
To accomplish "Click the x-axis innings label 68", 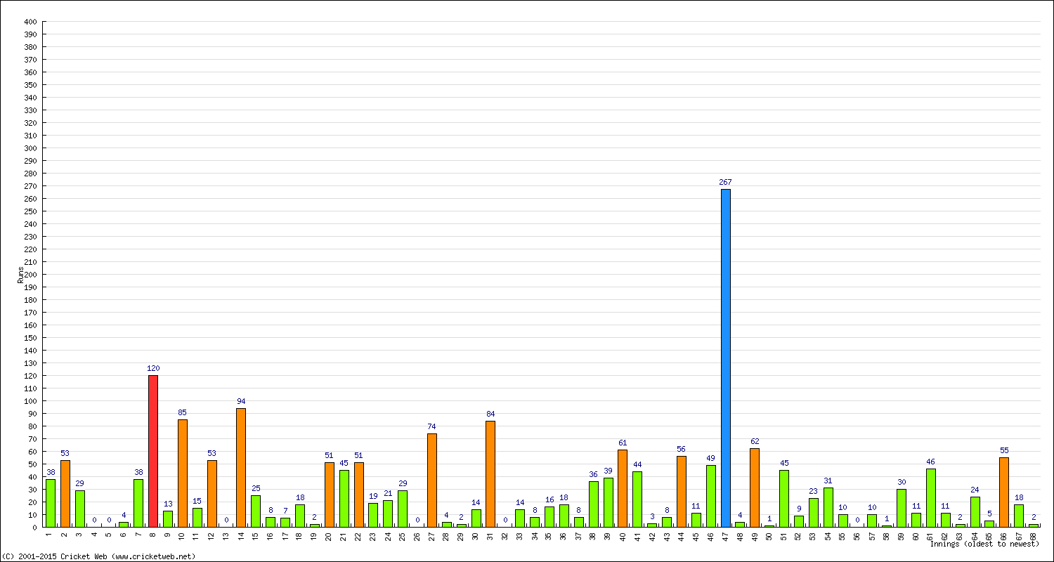I will (x=1034, y=535).
